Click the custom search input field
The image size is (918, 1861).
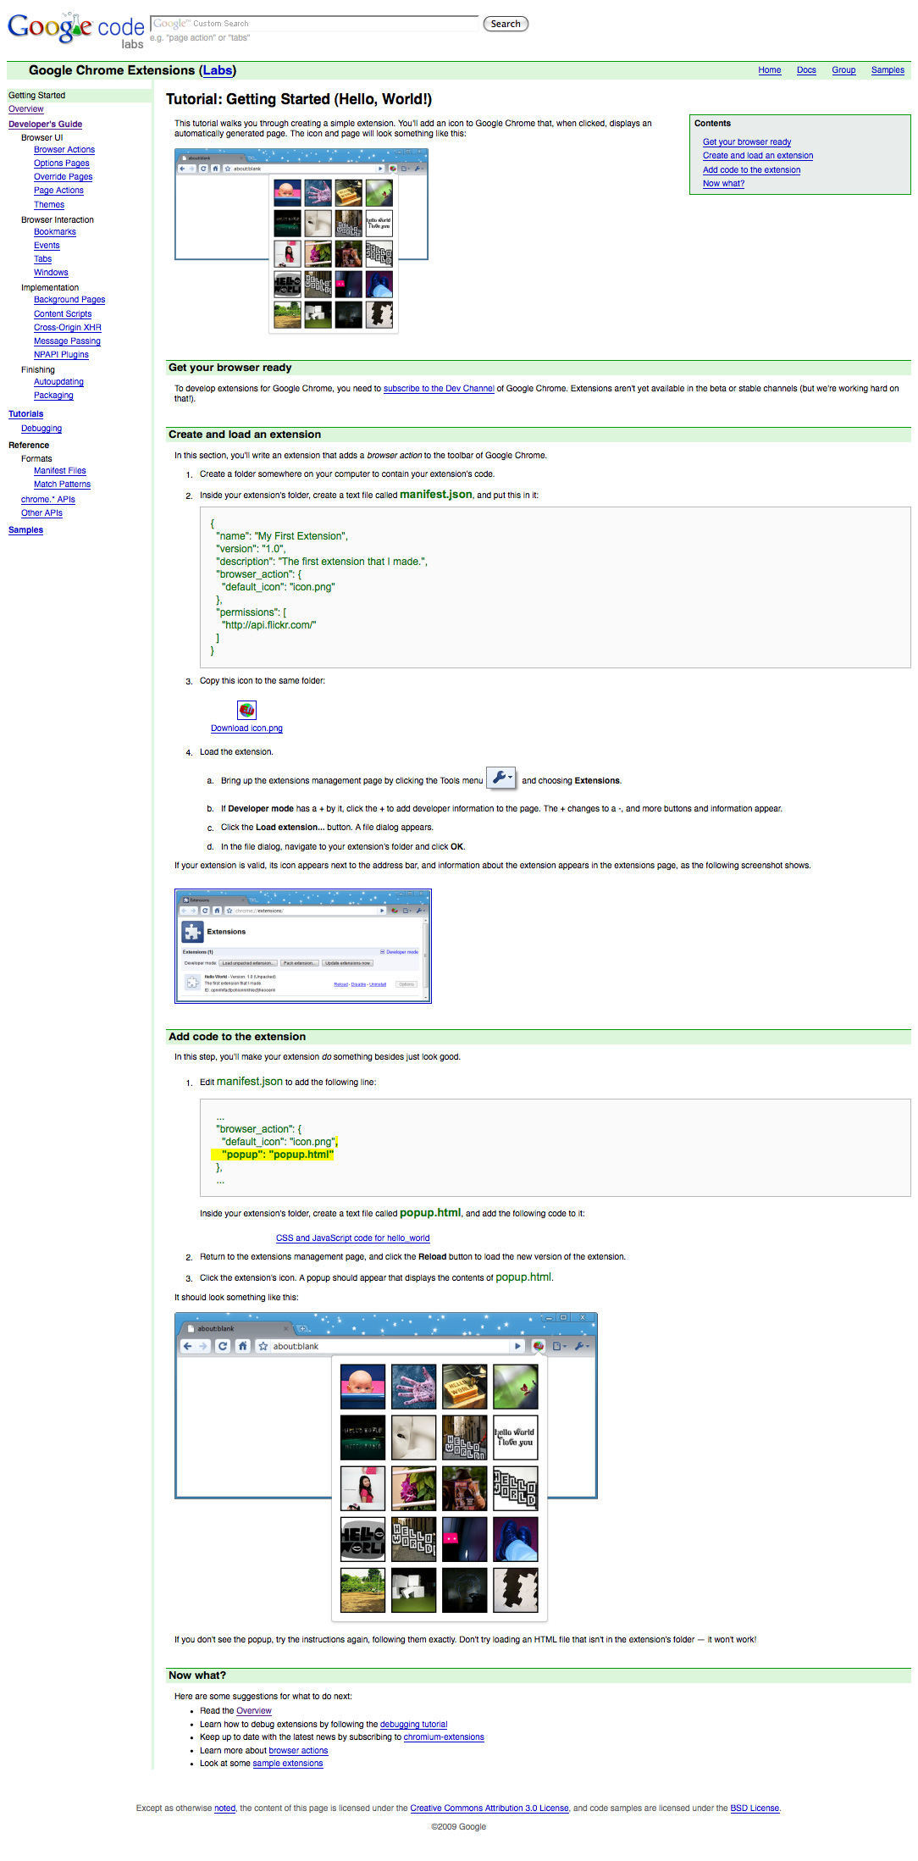(x=314, y=24)
